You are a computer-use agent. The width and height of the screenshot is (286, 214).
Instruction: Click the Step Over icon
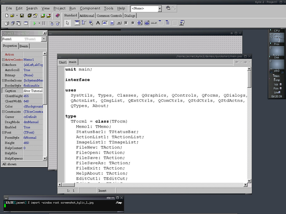point(58,23)
